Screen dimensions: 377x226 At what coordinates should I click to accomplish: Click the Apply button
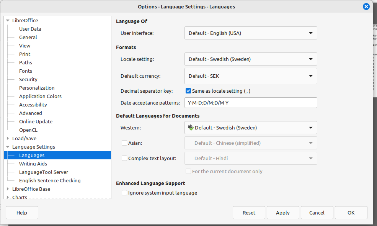[x=283, y=213]
